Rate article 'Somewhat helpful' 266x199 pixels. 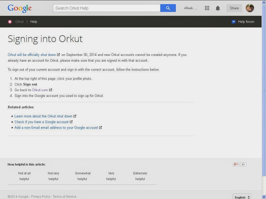(x=82, y=176)
